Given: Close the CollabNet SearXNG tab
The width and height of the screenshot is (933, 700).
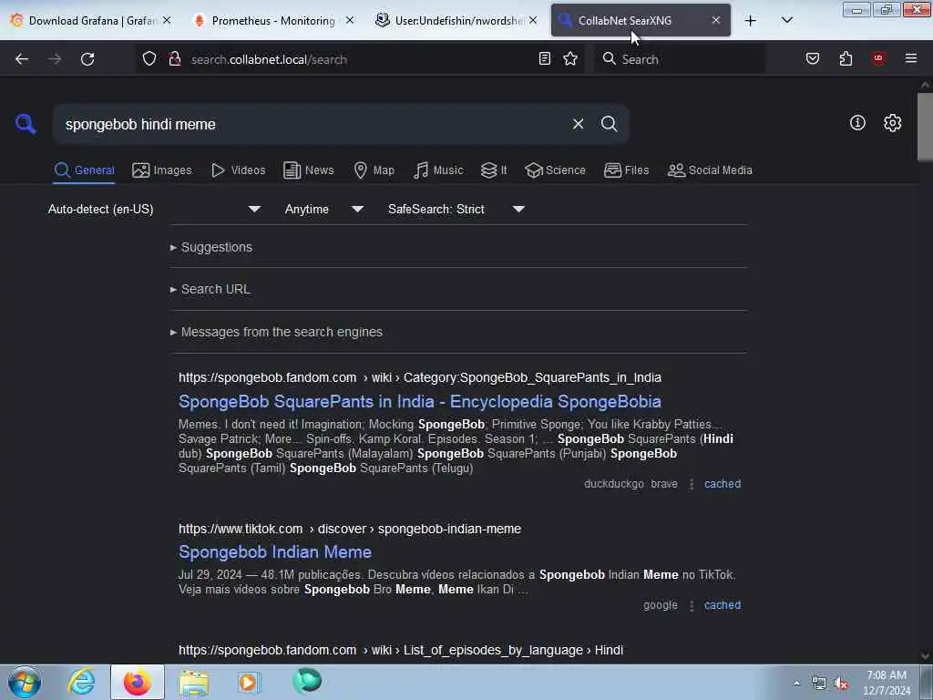Looking at the screenshot, I should (716, 21).
